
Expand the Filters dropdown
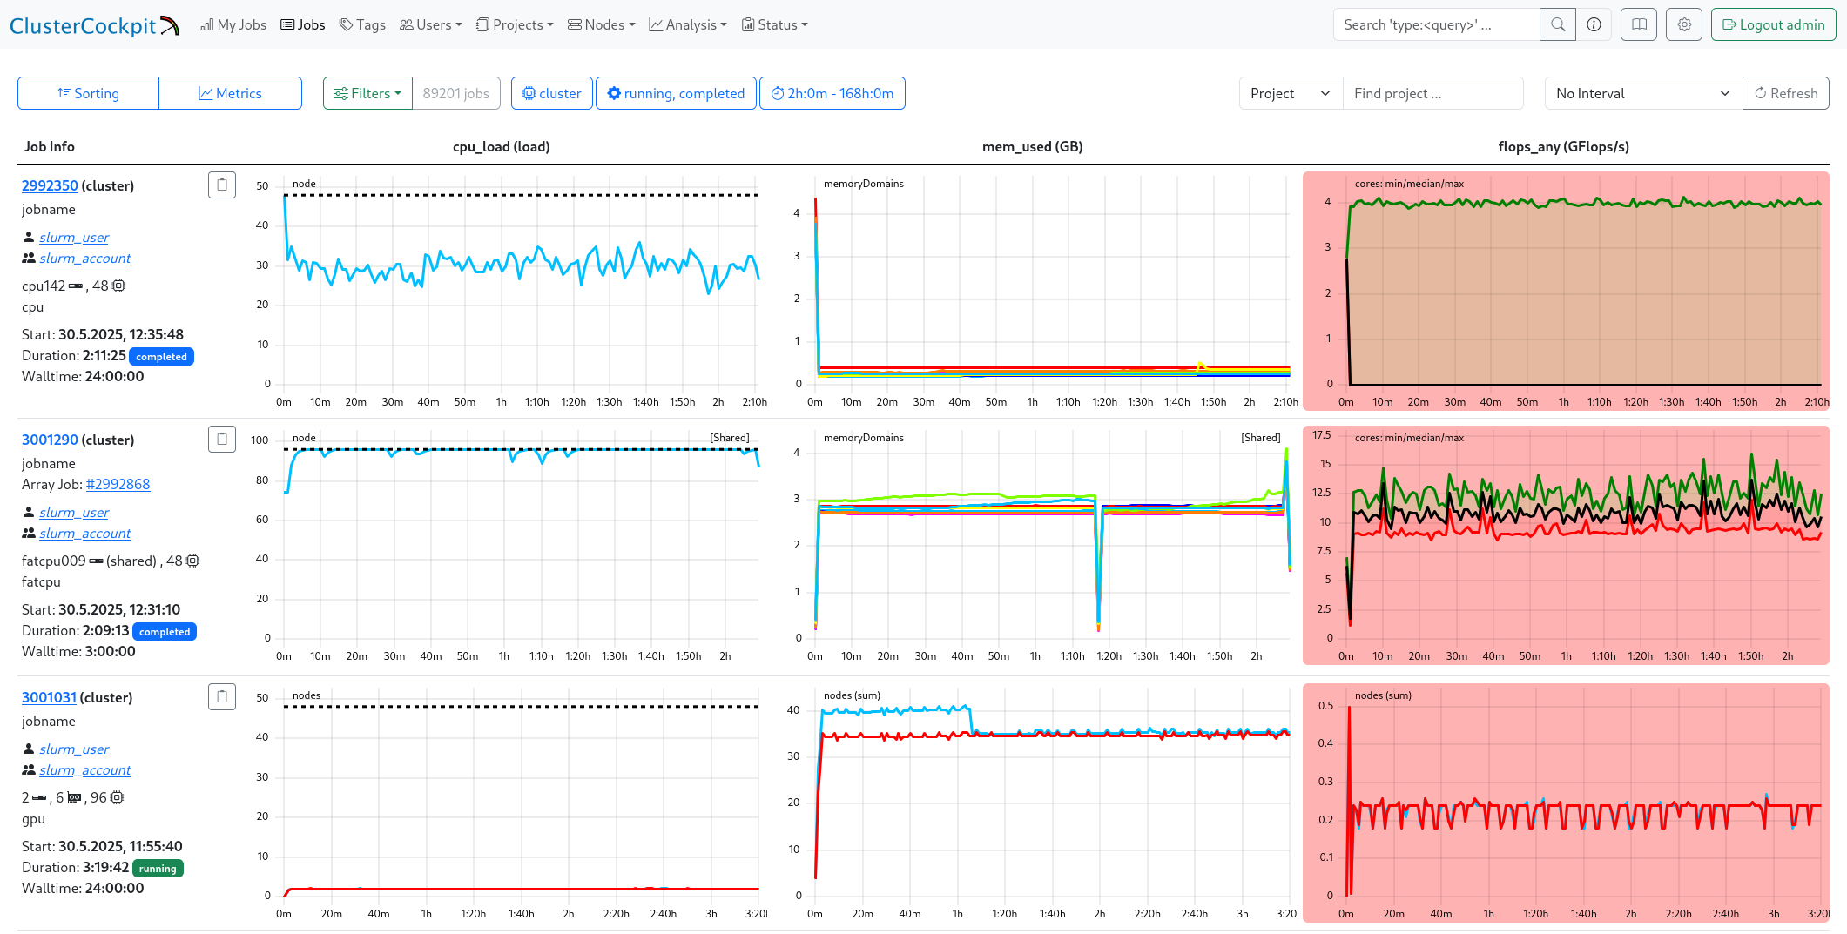click(367, 93)
